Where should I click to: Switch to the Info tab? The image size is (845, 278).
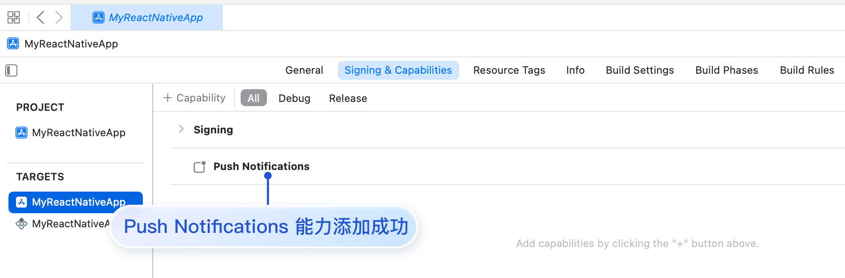pyautogui.click(x=575, y=70)
